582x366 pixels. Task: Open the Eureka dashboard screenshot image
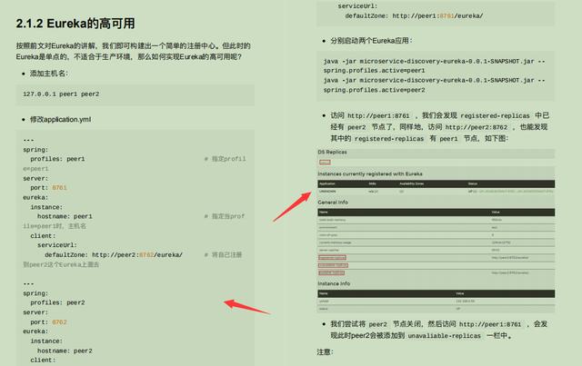click(436, 231)
